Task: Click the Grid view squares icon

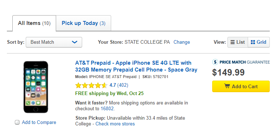Action: pos(253,42)
